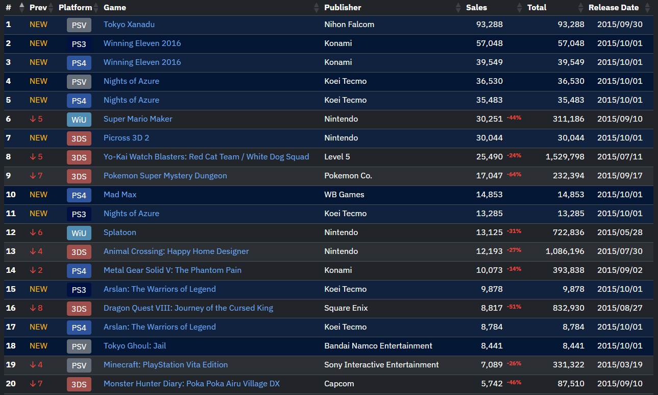Click the 3DS badge for Dragon Quest VIII
658x395 pixels.
79,309
